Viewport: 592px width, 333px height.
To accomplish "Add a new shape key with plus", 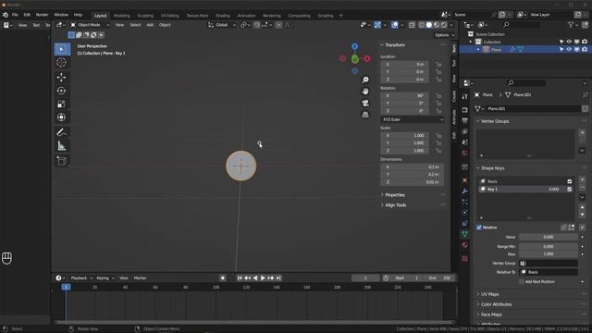I will [582, 179].
